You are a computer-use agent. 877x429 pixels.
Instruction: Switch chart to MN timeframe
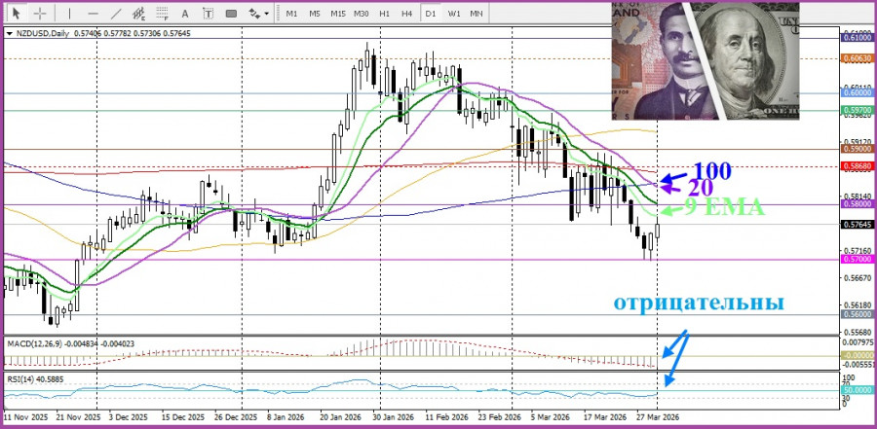(x=477, y=14)
